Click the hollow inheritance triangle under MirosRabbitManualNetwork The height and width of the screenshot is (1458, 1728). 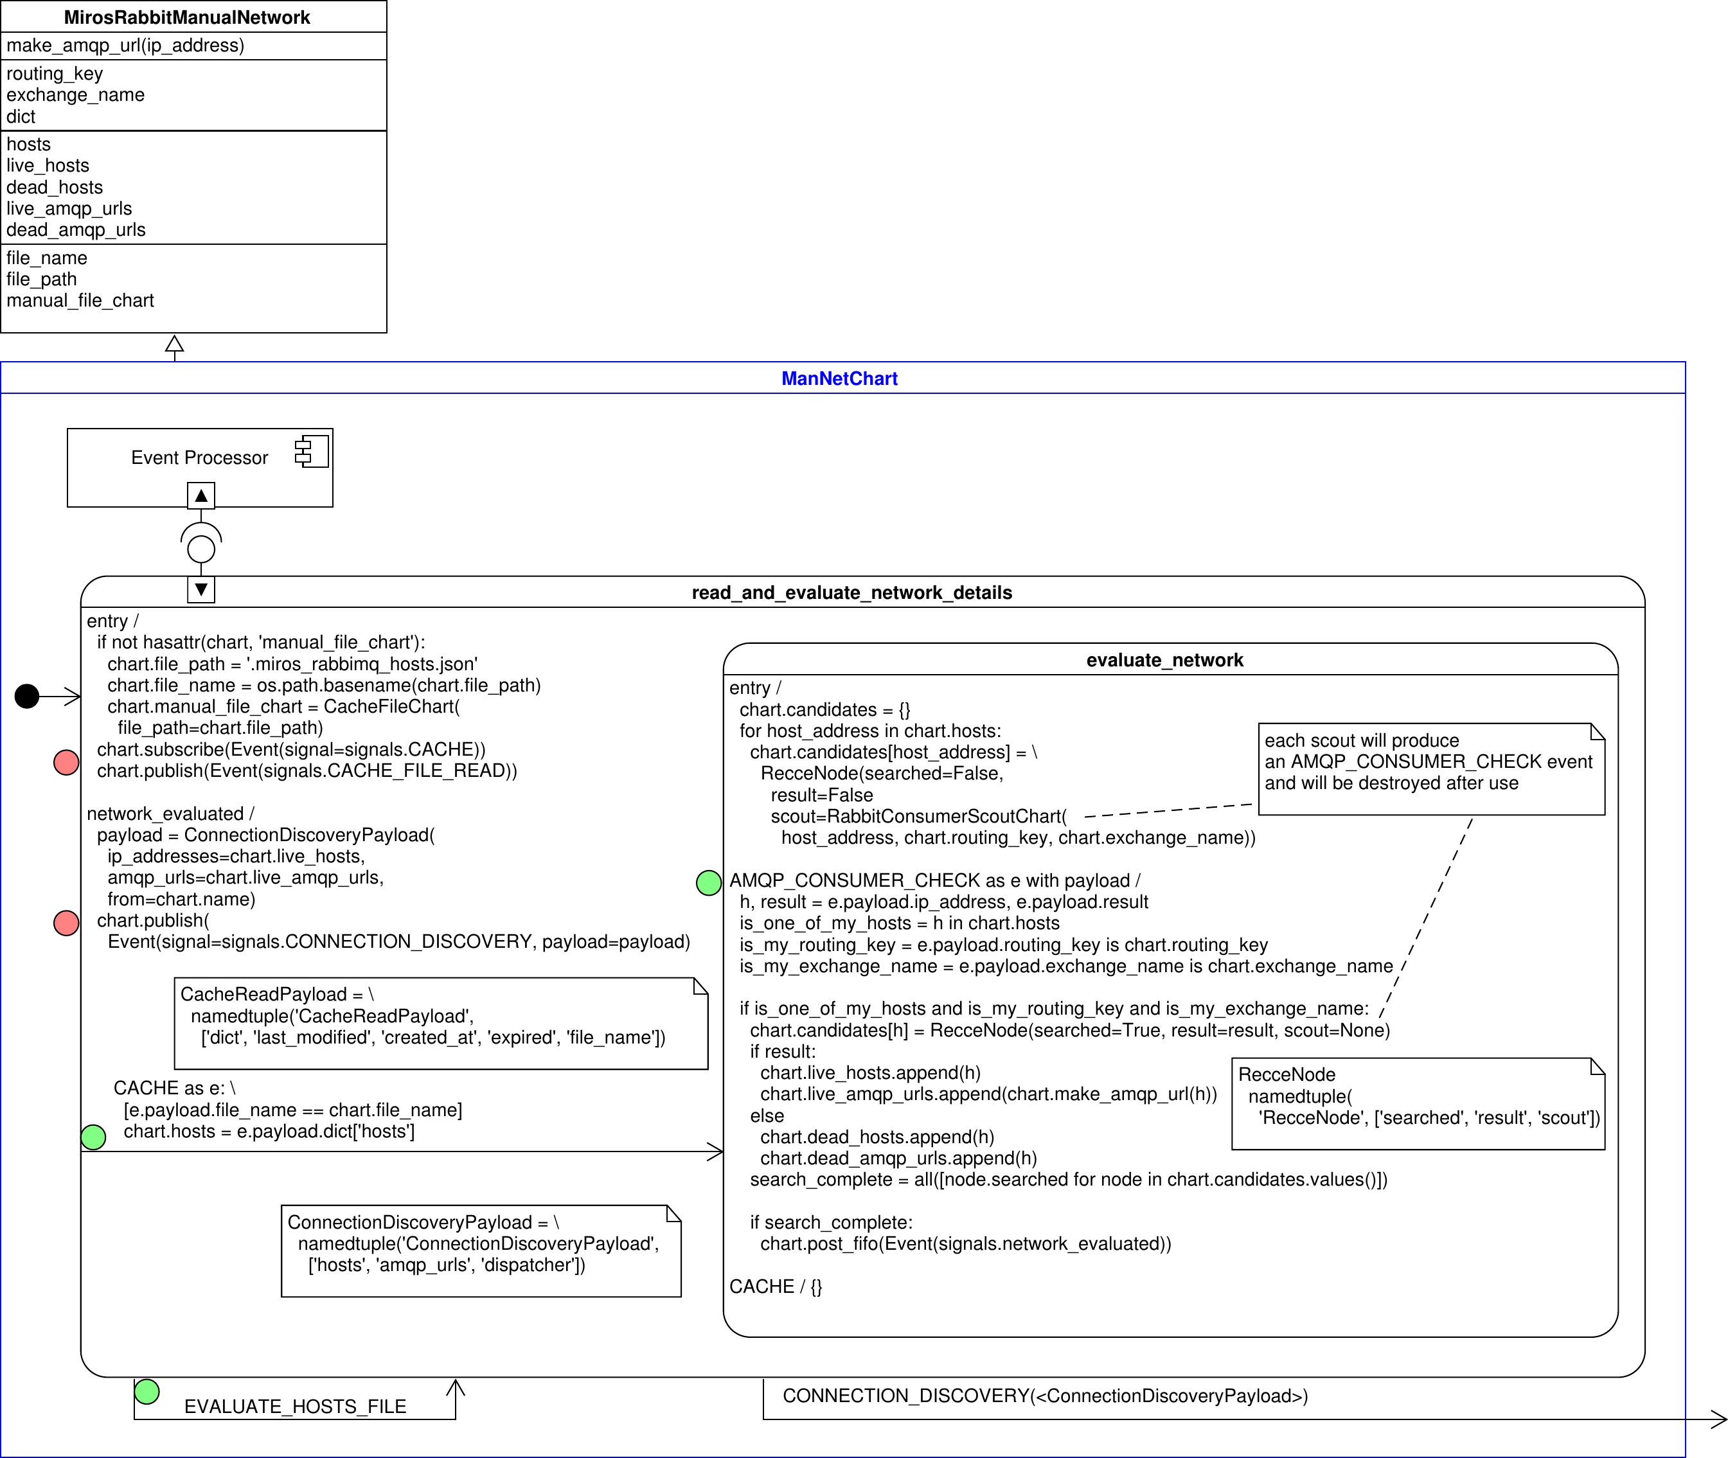[x=174, y=344]
